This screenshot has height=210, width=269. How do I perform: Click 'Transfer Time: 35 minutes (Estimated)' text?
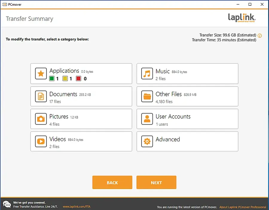pyautogui.click(x=224, y=40)
